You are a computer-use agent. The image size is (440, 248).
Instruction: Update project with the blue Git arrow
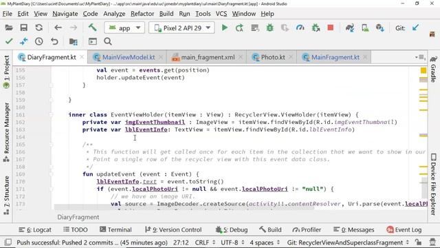click(x=415, y=28)
